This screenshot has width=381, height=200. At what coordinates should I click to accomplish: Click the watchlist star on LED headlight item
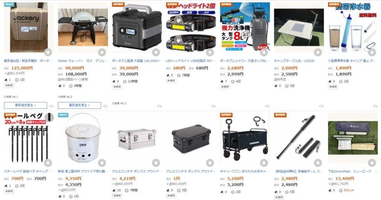pos(210,52)
